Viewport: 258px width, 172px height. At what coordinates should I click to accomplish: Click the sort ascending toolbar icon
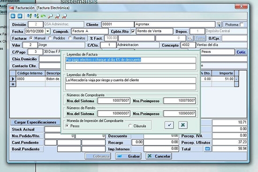coord(29,16)
